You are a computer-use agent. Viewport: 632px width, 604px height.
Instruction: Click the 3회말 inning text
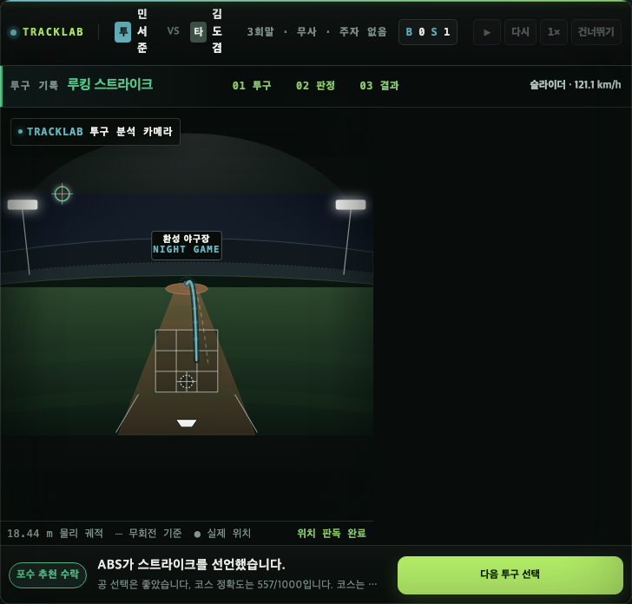[260, 32]
